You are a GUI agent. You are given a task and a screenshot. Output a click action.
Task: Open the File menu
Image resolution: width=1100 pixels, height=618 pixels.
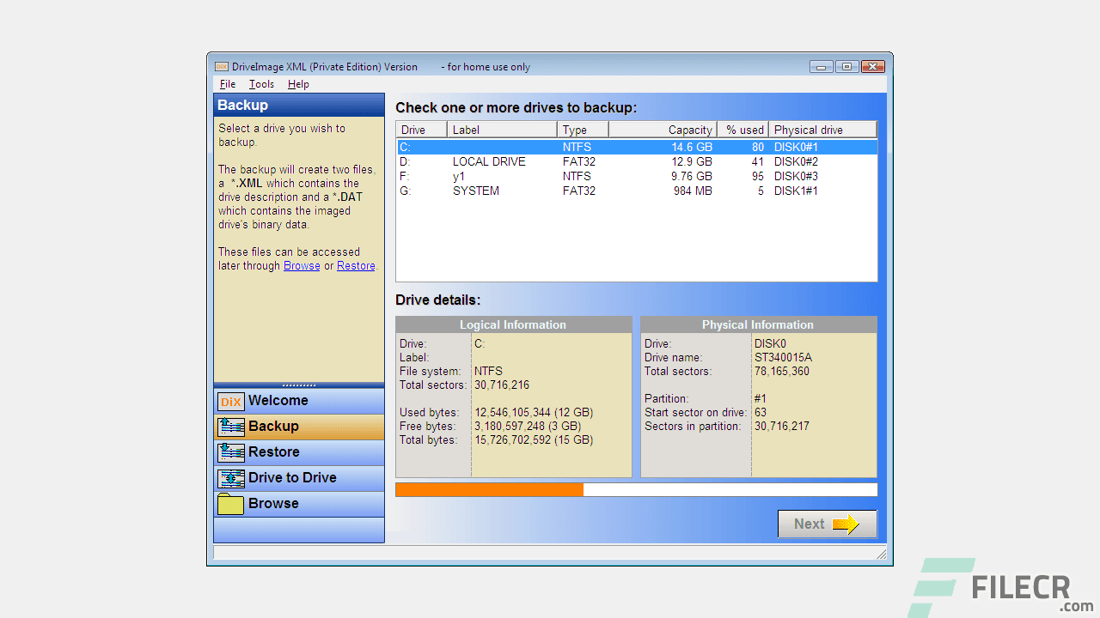click(x=227, y=83)
